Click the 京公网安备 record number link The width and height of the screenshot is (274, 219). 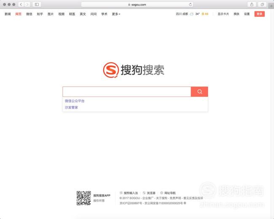164,203
